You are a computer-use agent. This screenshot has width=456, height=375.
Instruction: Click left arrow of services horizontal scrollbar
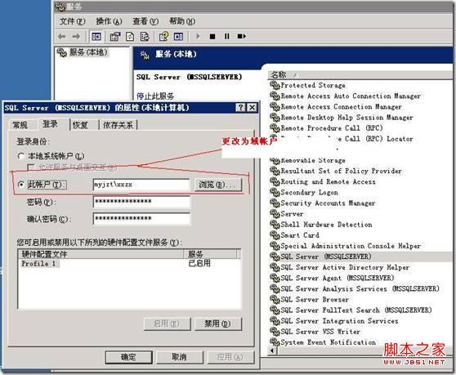(x=272, y=350)
